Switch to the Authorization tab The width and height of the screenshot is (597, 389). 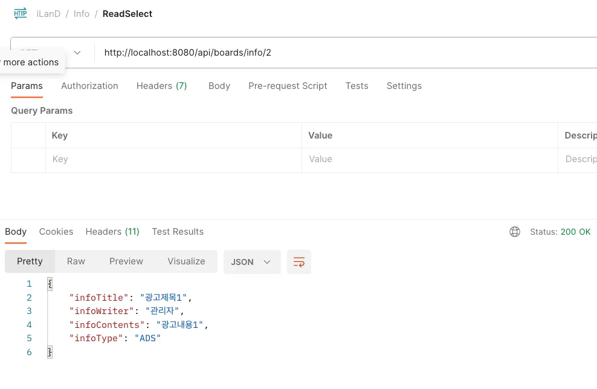tap(89, 86)
